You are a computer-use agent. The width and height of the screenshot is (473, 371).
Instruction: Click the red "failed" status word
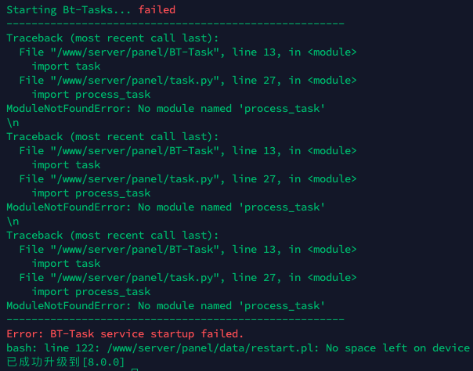click(157, 9)
